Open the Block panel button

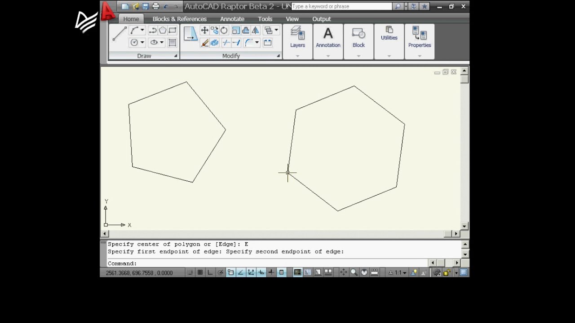pos(358,37)
